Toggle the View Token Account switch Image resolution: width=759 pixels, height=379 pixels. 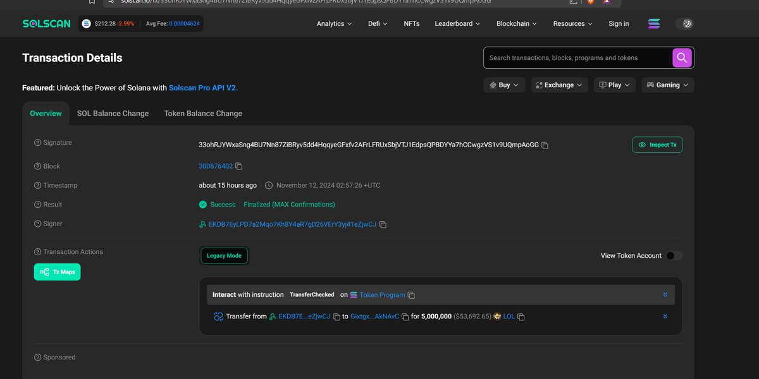674,256
